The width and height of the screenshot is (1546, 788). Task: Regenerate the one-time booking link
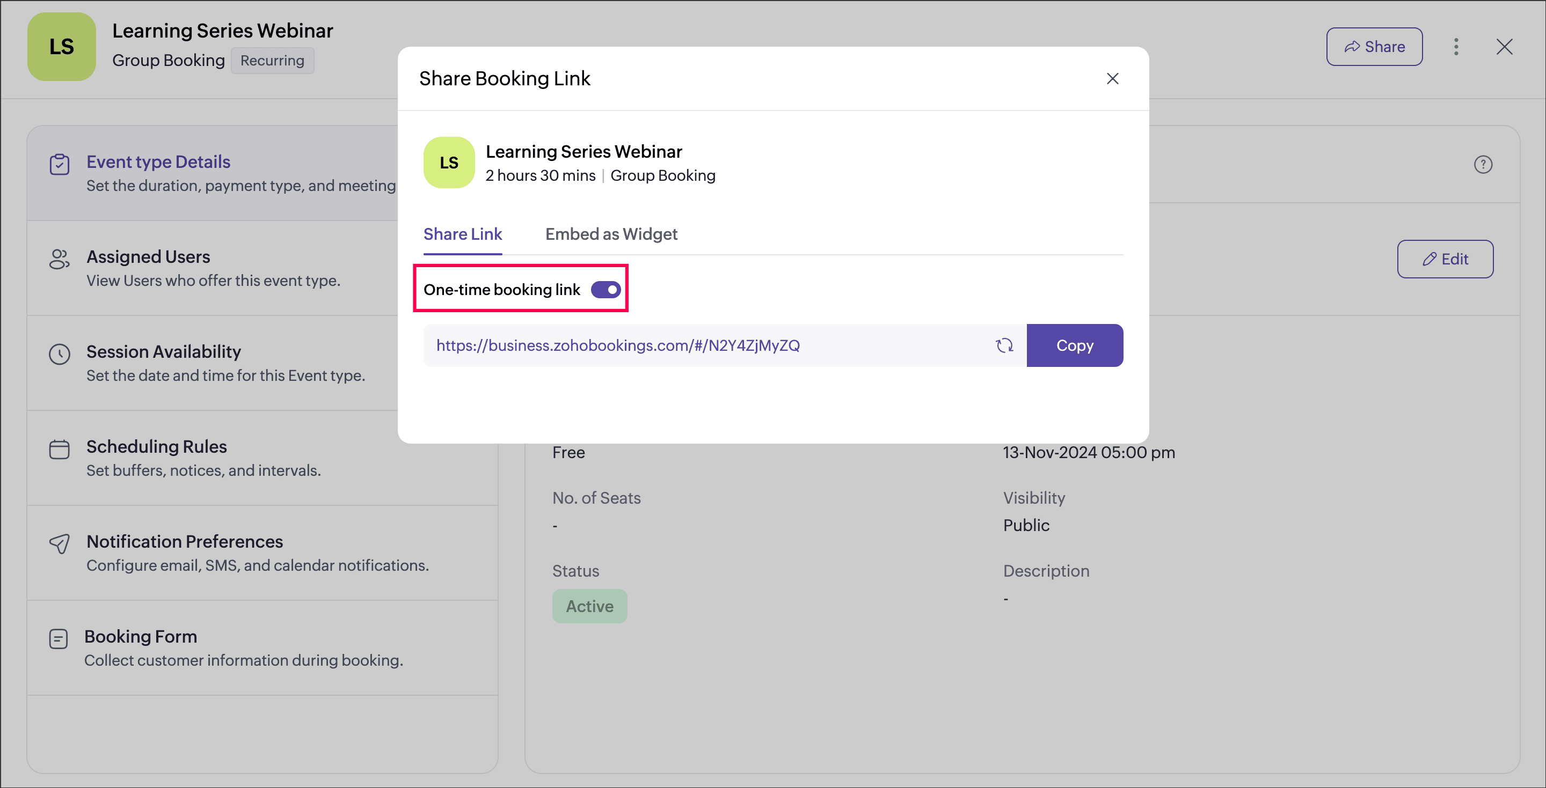[1004, 345]
